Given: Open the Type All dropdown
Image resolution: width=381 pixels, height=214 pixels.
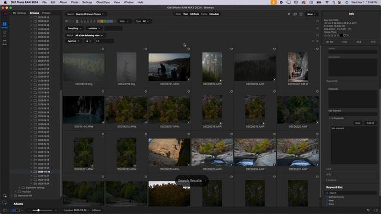Looking at the screenshot, I should click(x=142, y=21).
